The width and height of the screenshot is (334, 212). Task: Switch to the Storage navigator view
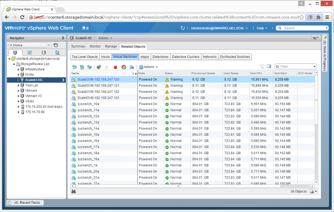coord(44,52)
